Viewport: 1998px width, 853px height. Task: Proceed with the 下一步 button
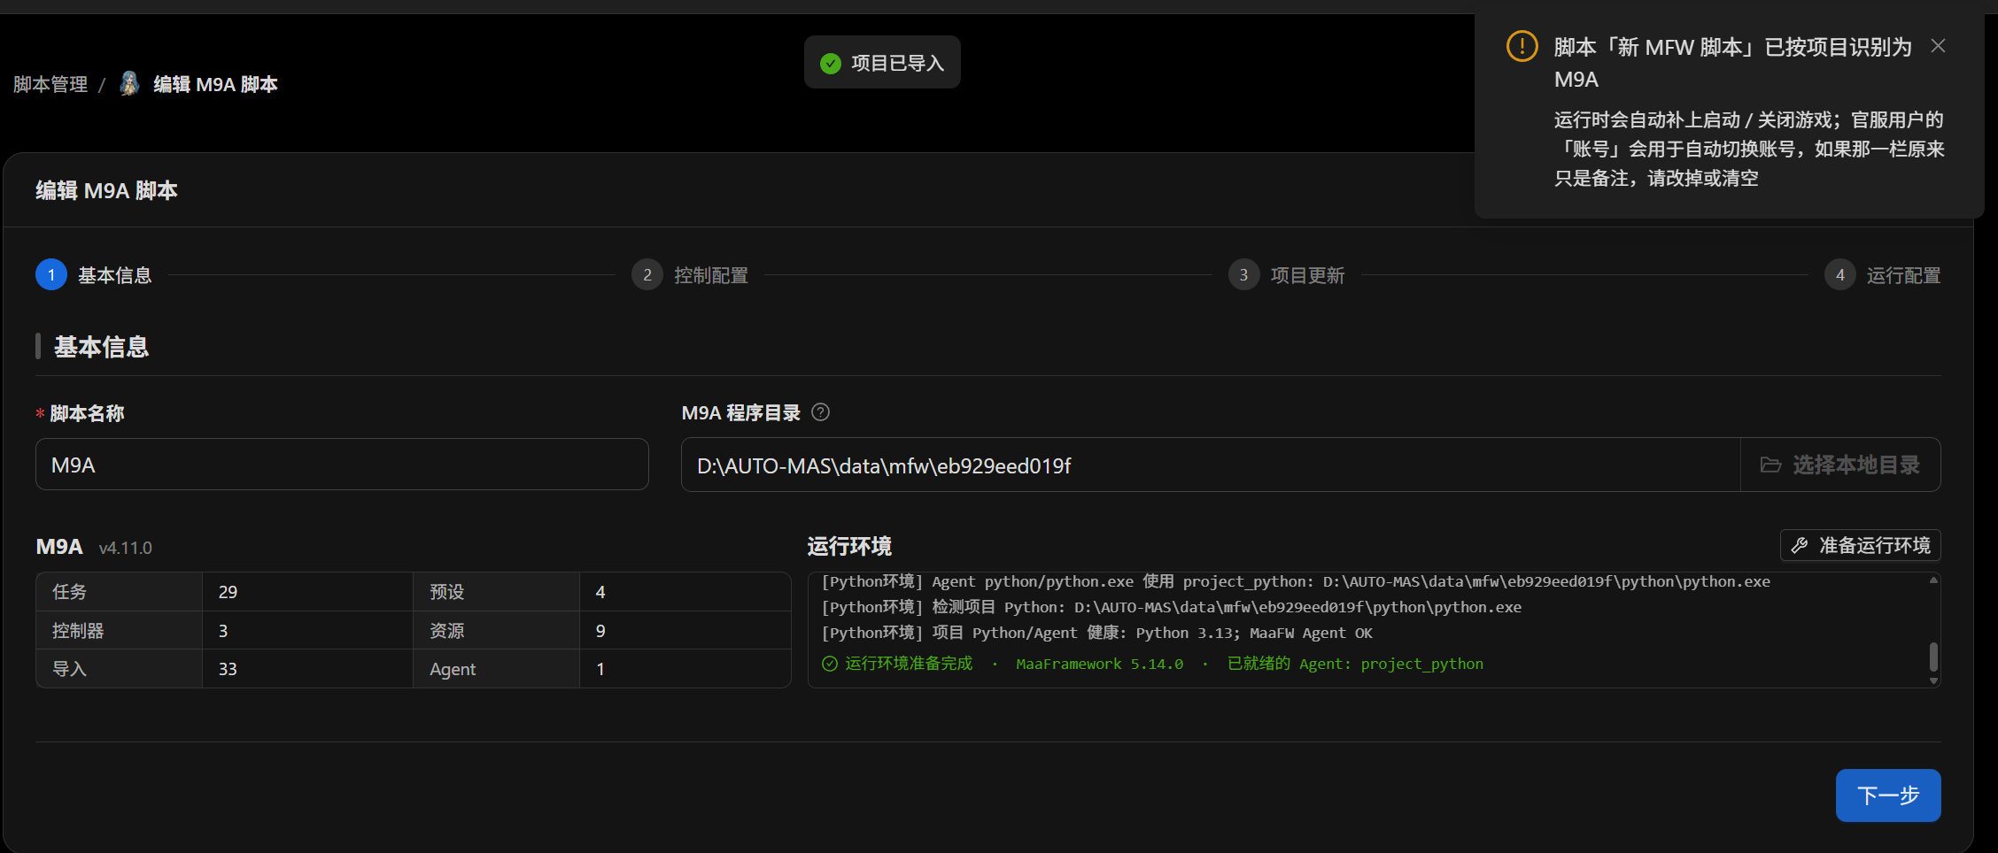[1888, 795]
